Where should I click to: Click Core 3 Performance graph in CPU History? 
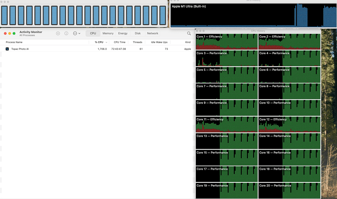tap(227, 58)
